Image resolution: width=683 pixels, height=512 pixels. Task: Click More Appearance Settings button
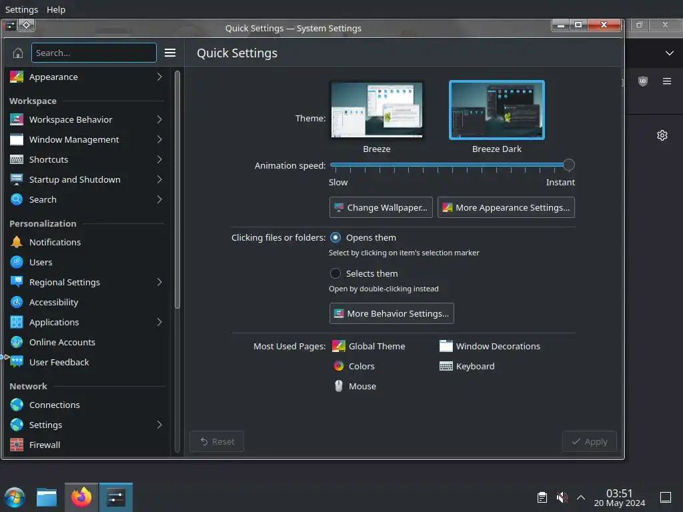[x=506, y=208]
